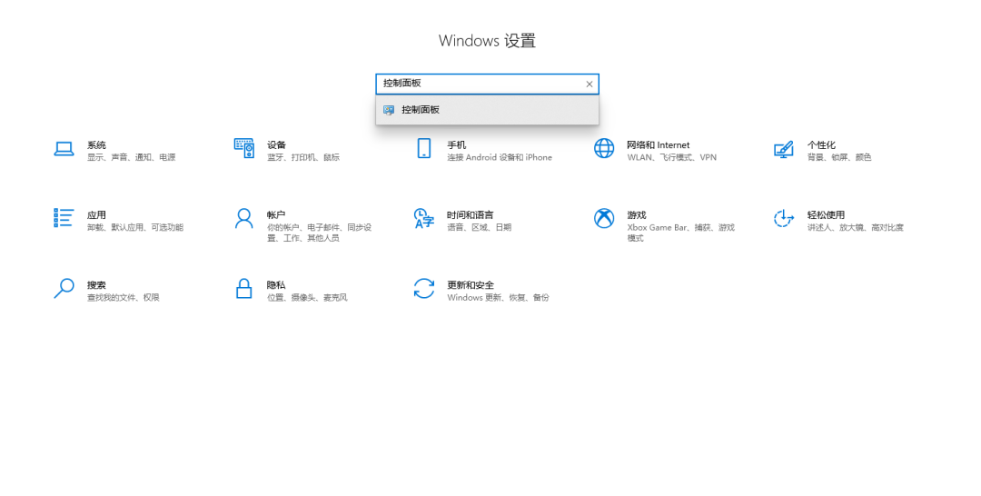Click the 系统 (System) laptop icon
Screen dimensions: 981x496
tap(64, 149)
